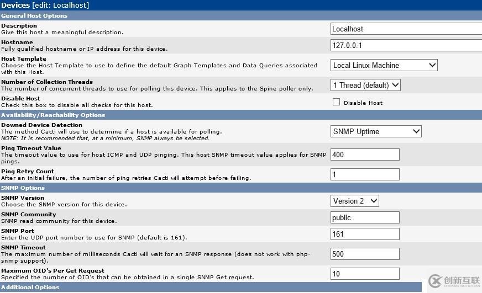Click the Number of Collection Threads label
Screen dimensions: 482x293
[47, 82]
